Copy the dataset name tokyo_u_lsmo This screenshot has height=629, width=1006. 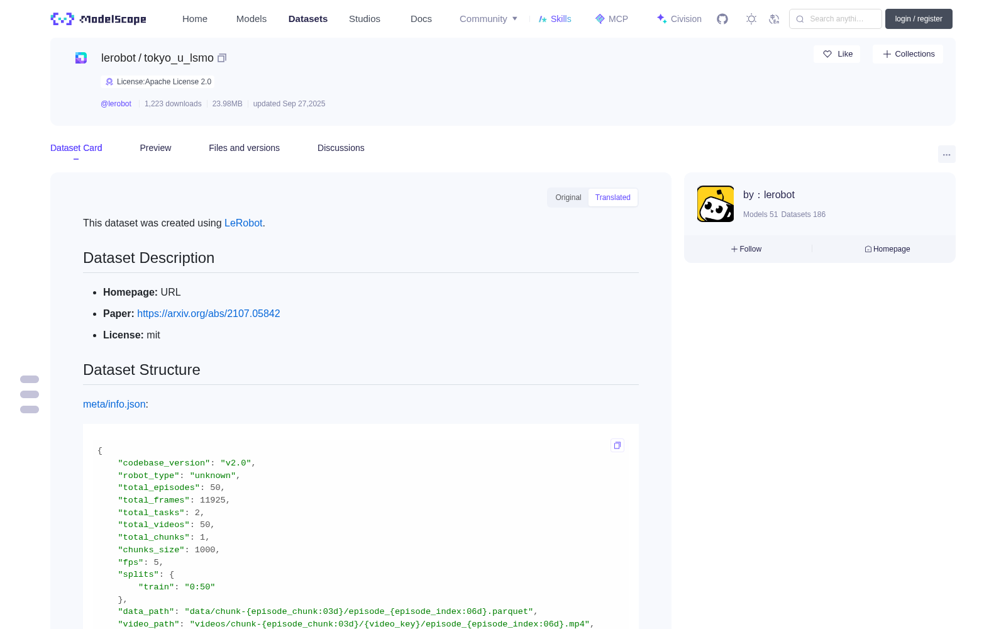[x=222, y=58]
